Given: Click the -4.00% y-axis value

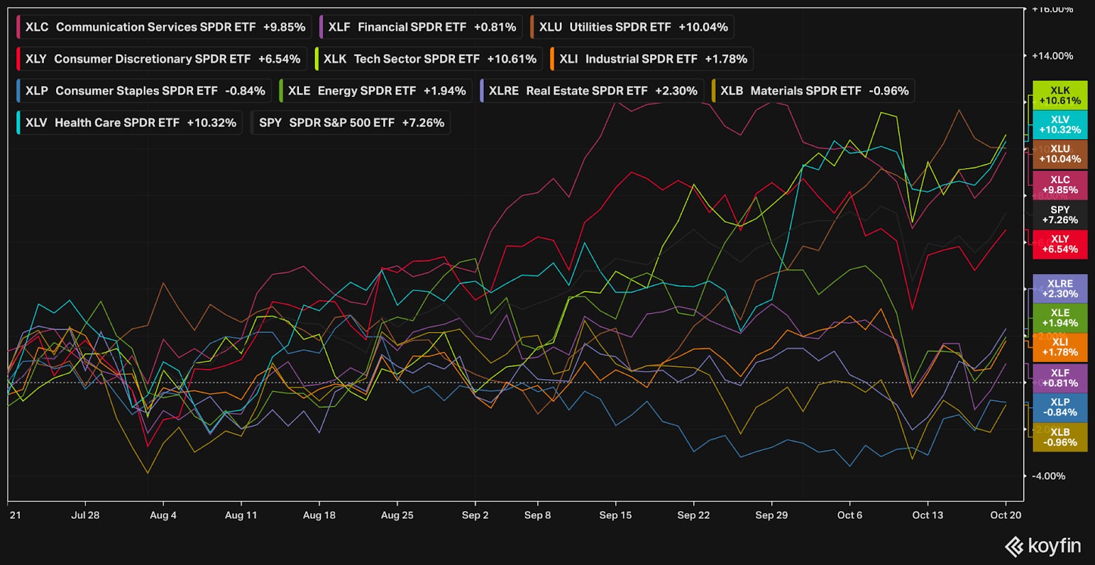Looking at the screenshot, I should pos(1048,476).
